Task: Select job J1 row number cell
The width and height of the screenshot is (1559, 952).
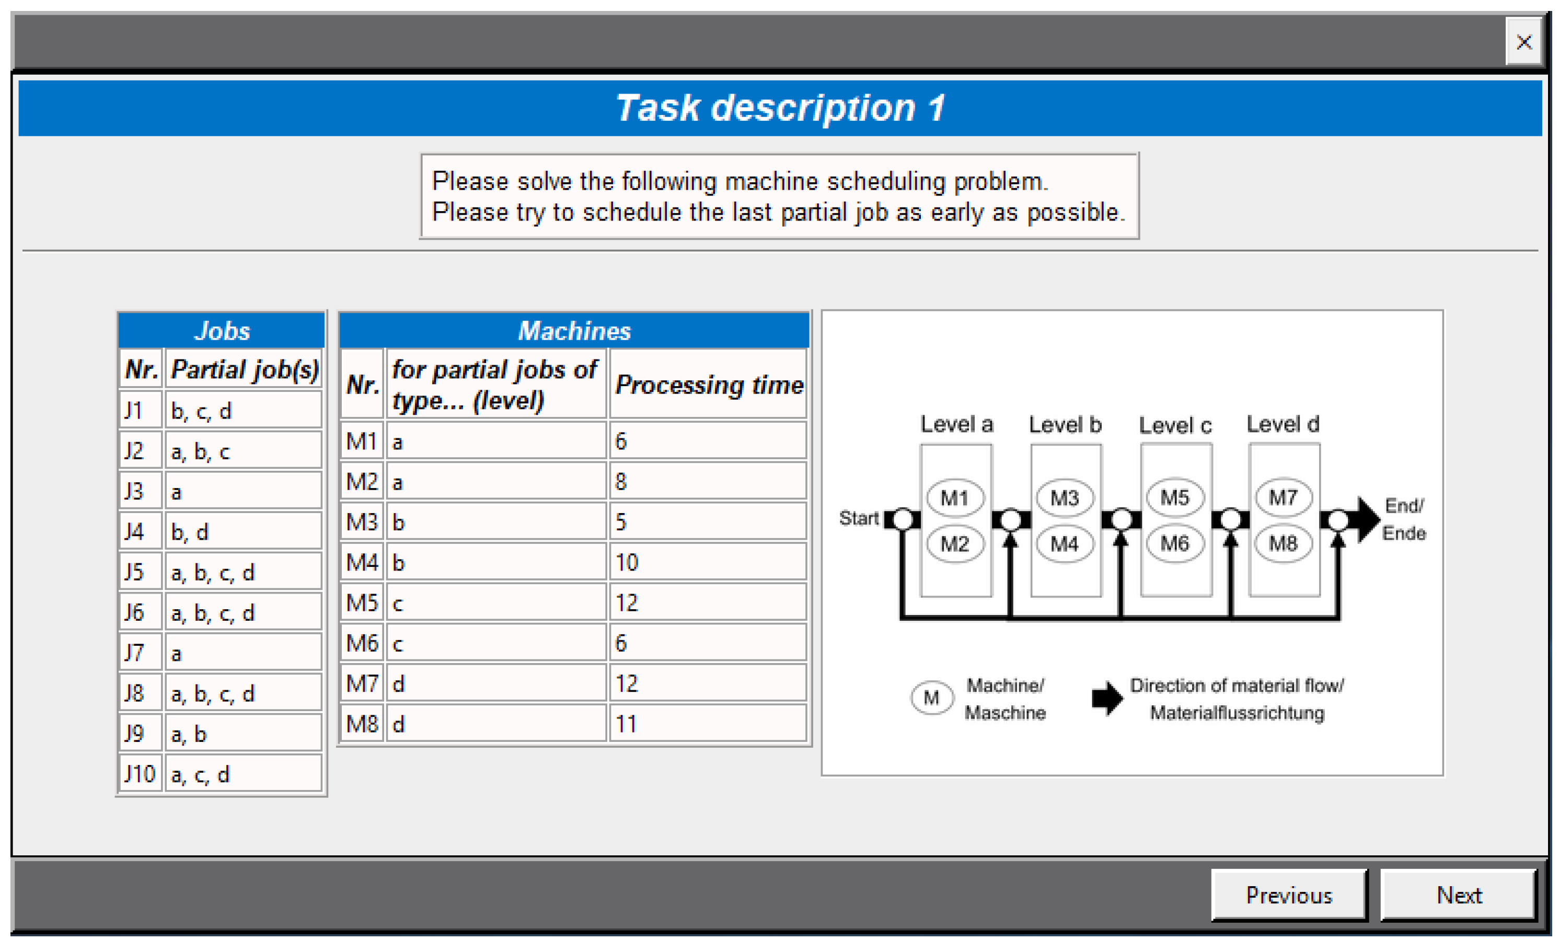Action: point(141,410)
